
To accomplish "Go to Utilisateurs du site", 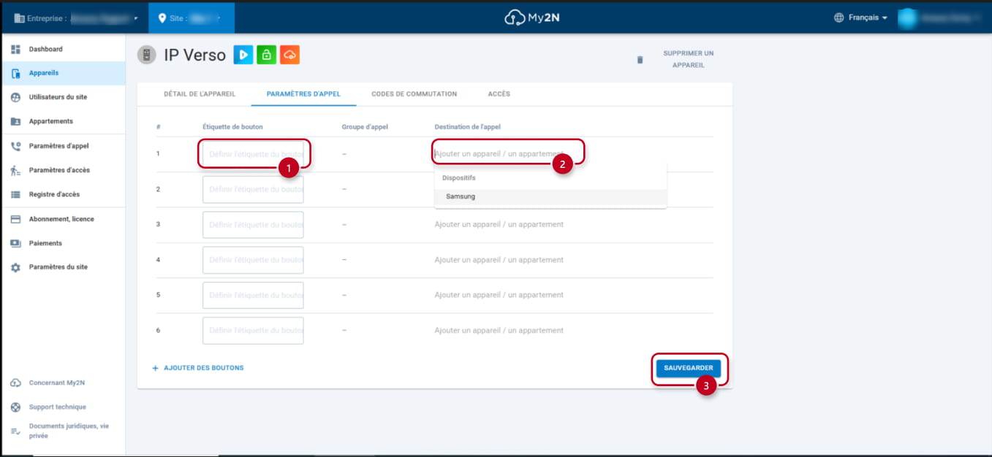I will (58, 97).
